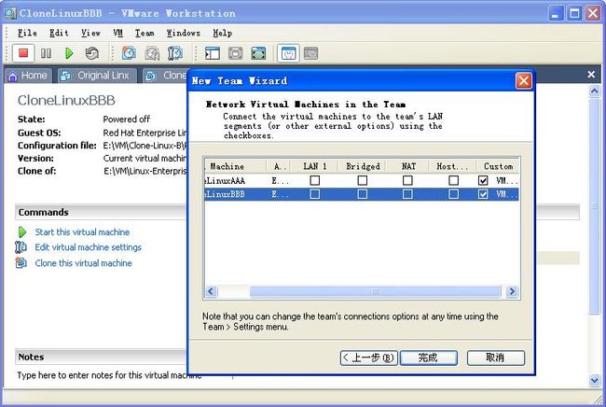The height and width of the screenshot is (407, 606).
Task: Close the New Team Wizard dialog
Action: pos(524,81)
